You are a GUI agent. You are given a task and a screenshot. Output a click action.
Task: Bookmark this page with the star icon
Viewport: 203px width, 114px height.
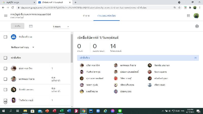[179, 8]
